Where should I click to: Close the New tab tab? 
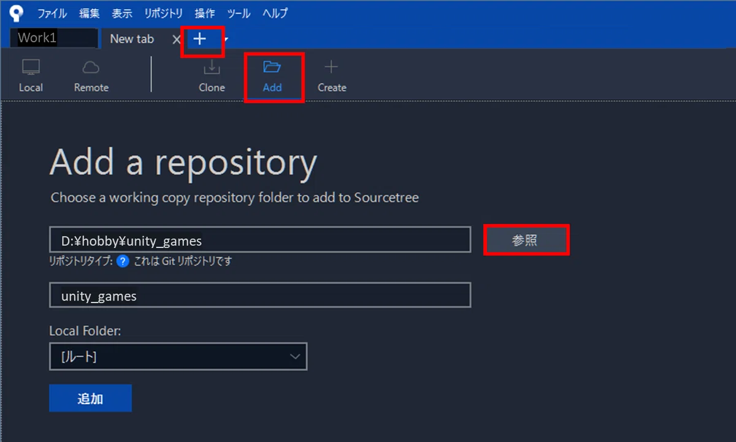point(176,39)
